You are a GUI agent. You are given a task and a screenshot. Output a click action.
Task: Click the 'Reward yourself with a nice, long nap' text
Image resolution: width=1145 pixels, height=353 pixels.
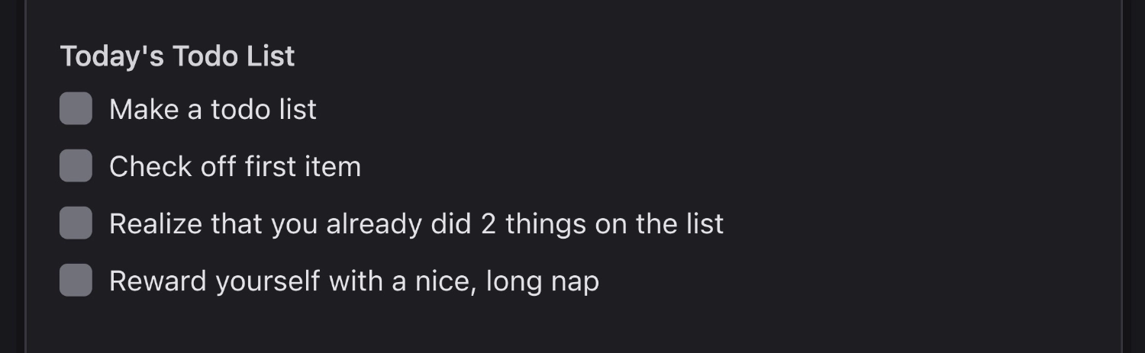coord(353,281)
